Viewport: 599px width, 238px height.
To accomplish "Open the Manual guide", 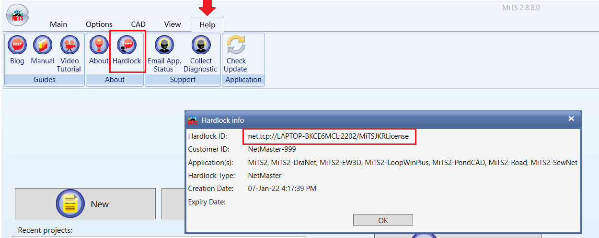I will click(43, 50).
